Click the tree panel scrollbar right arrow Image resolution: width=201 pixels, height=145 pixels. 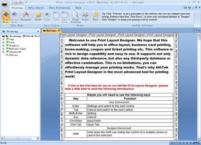(38, 138)
